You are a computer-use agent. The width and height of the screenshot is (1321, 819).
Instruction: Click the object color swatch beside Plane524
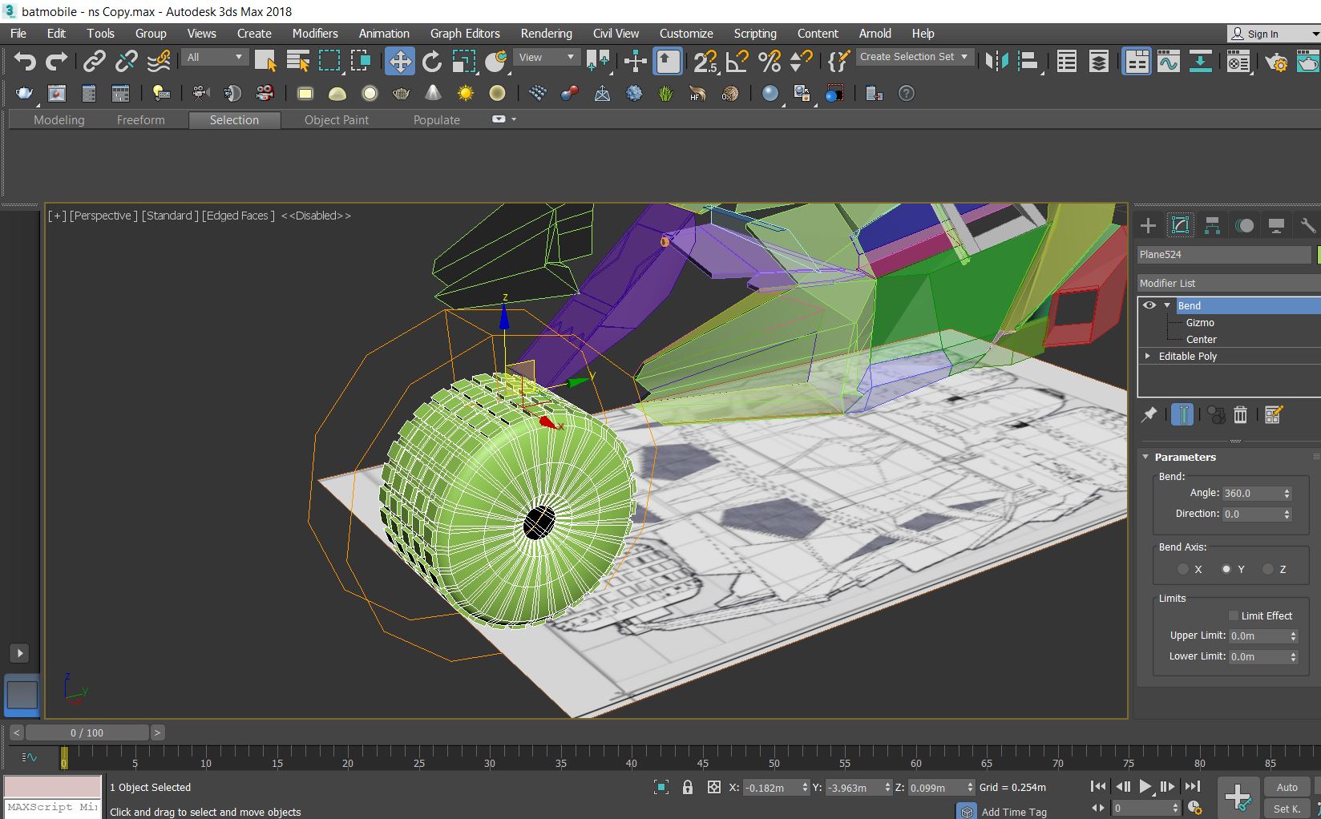tap(1319, 254)
